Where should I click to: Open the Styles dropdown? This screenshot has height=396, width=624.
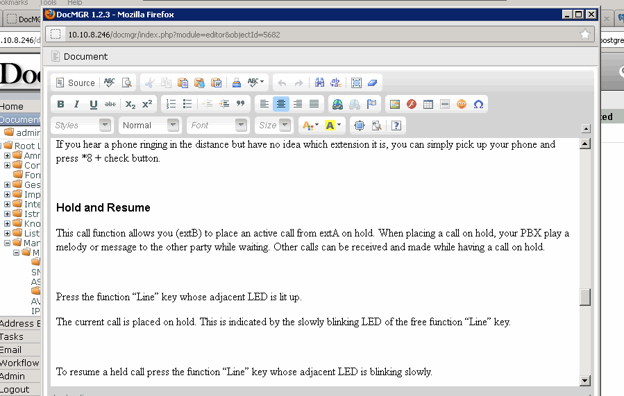(83, 126)
